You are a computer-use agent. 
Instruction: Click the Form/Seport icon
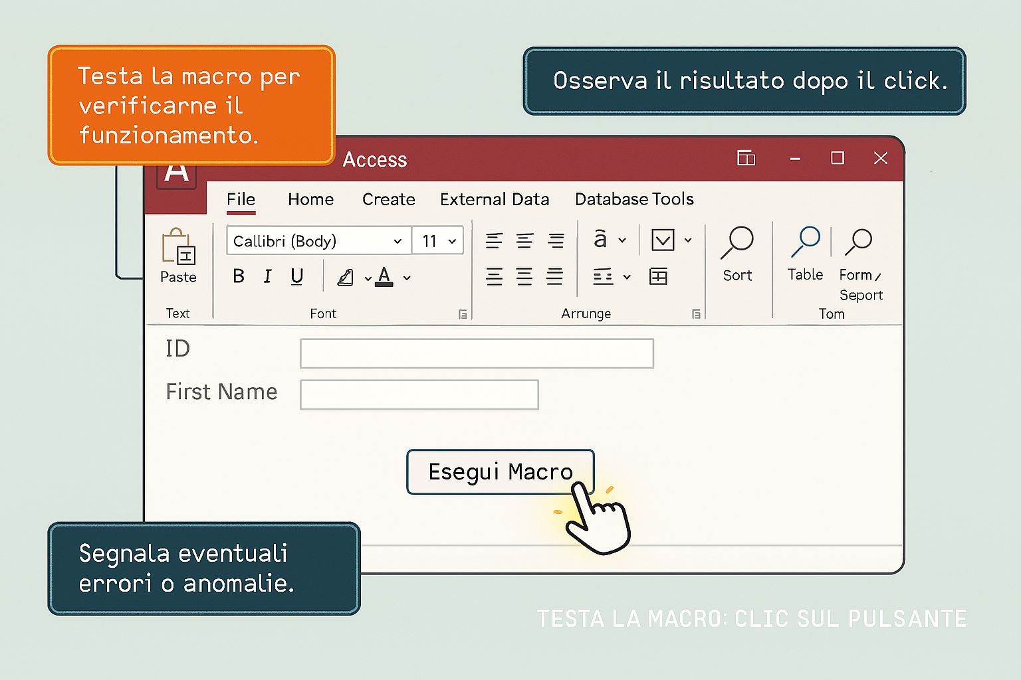coord(858,242)
